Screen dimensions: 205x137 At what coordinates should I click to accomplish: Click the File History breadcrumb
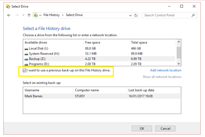(x=52, y=15)
